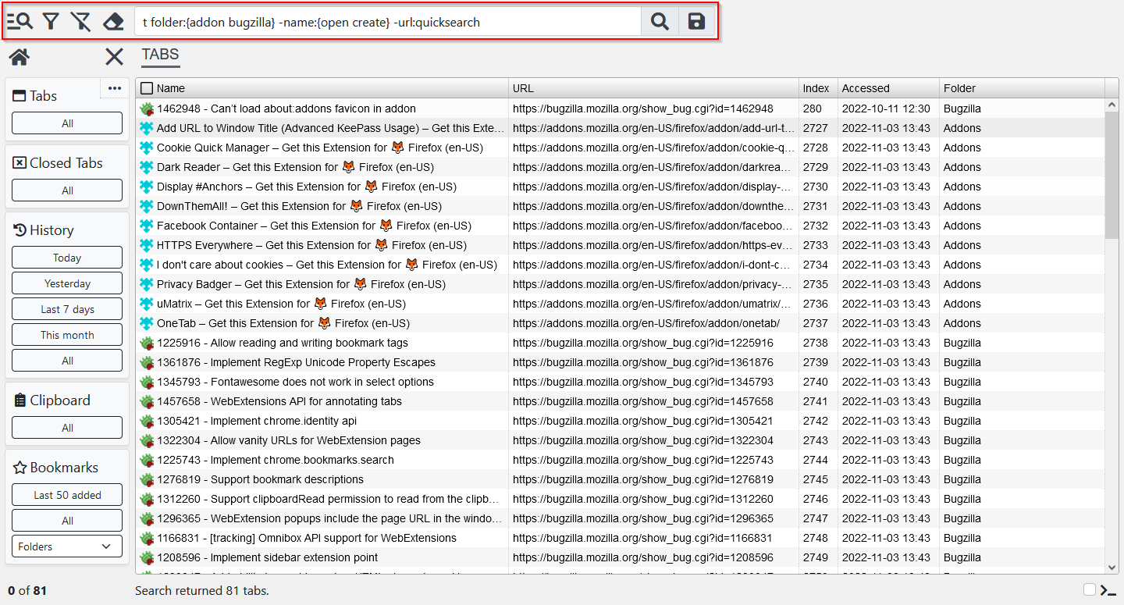Click the puzzle icon of Facebook Container row
Screen dimensions: 1124x605
tap(147, 226)
